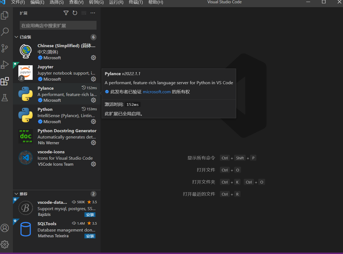
Task: Click the 打开最近的文件 label
Action: [199, 194]
